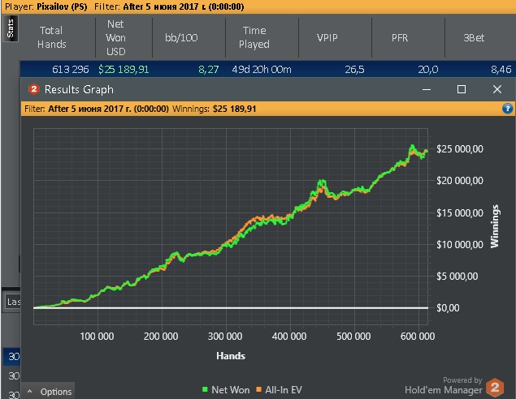Click the Results Graph title text

79,89
